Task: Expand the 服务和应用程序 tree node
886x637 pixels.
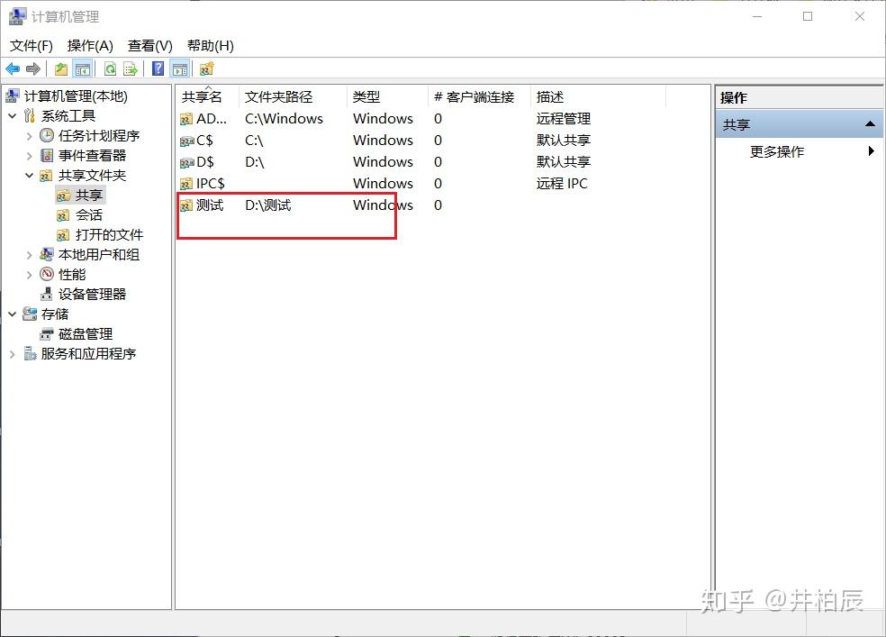Action: click(13, 354)
